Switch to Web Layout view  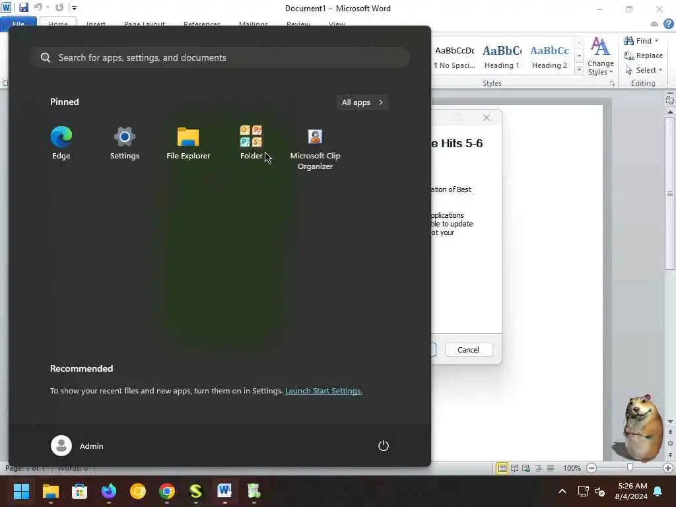pyautogui.click(x=526, y=468)
